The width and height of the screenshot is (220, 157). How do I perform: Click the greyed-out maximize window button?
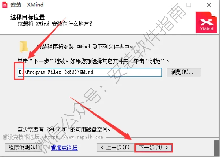pos(189,5)
